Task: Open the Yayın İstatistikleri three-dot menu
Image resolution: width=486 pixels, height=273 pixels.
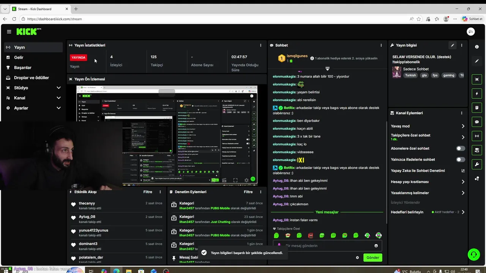Action: (260, 45)
